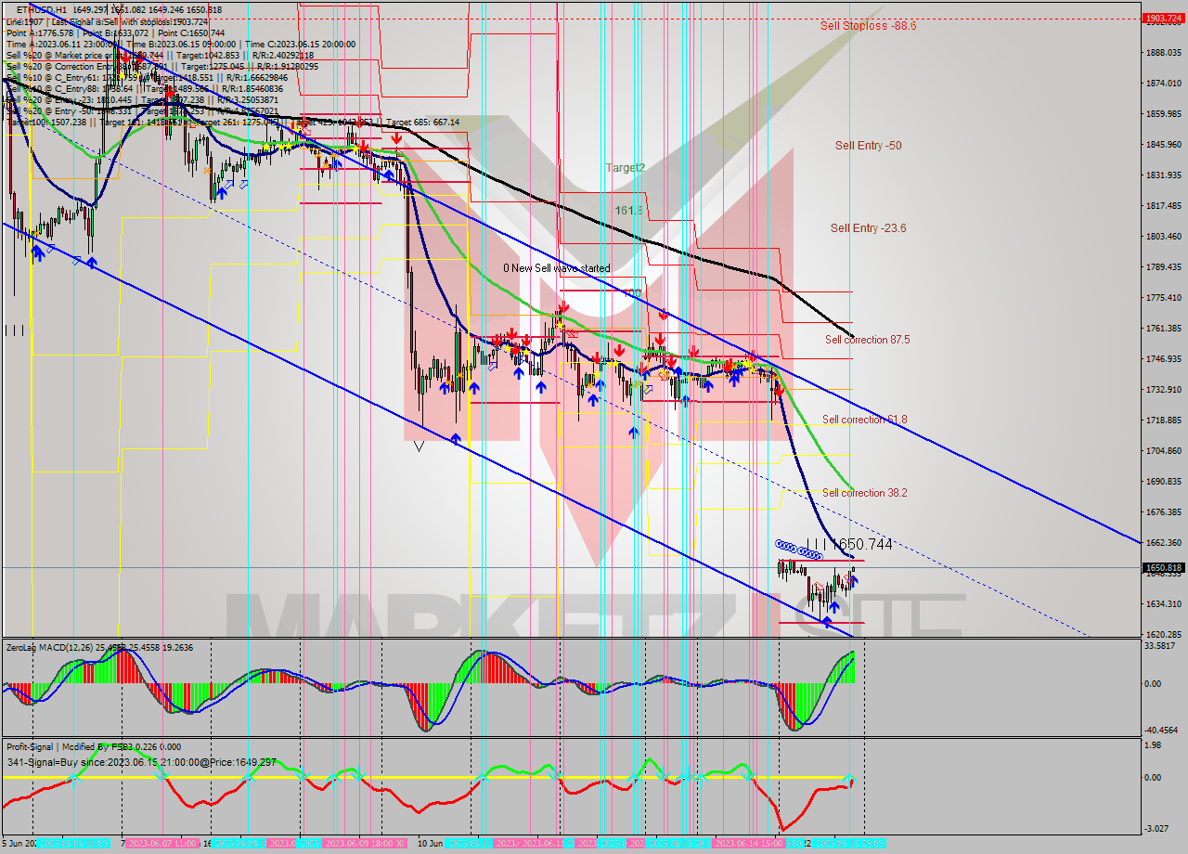
Task: Click the 1662.360 price axis value
Action: 1163,543
